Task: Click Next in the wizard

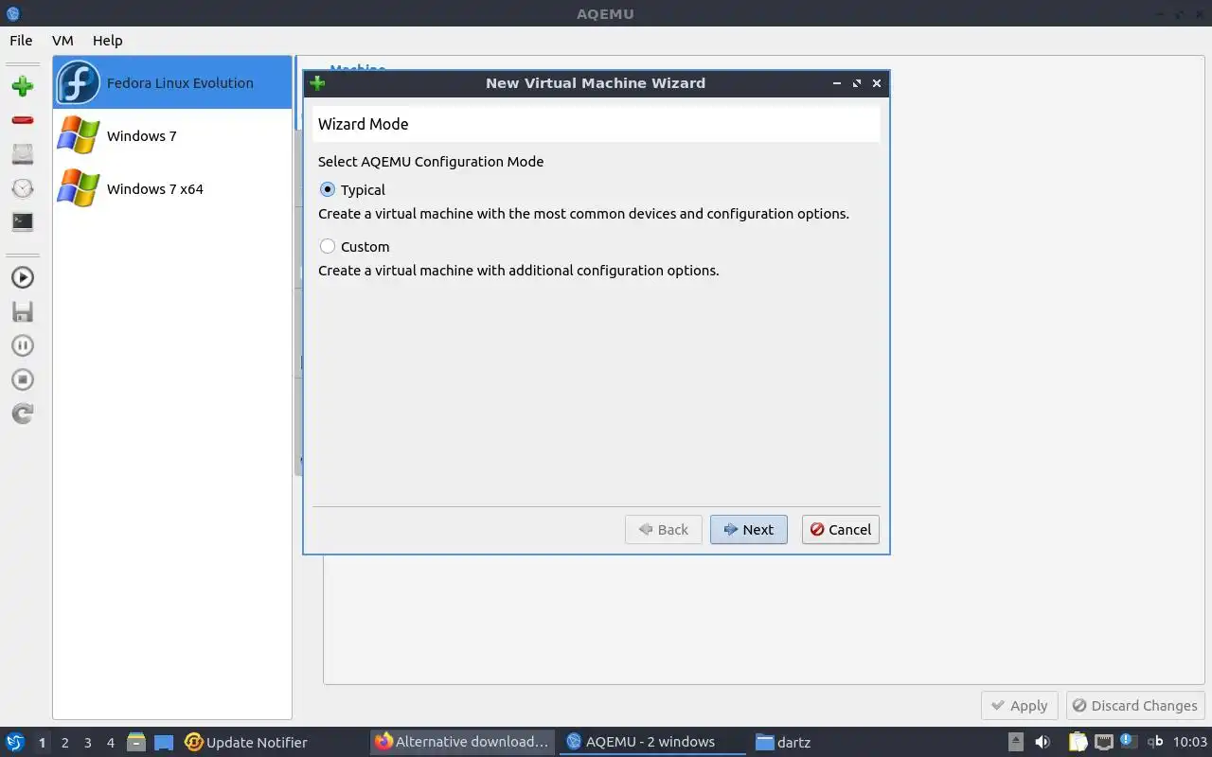Action: [749, 529]
